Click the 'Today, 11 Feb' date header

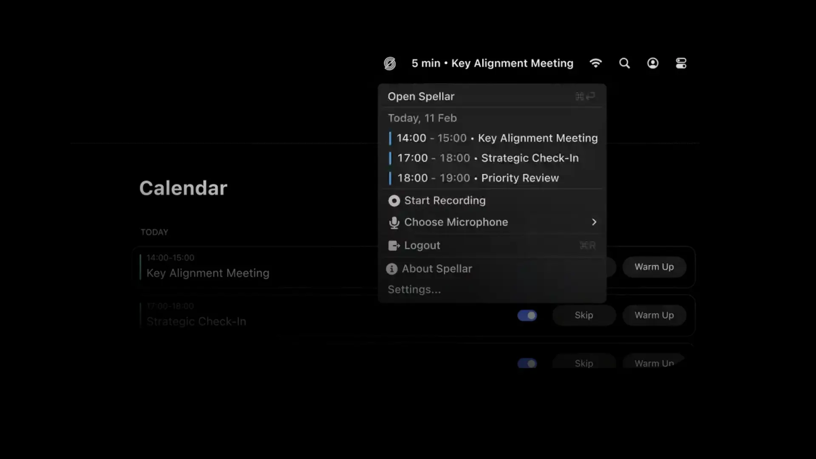(x=422, y=118)
